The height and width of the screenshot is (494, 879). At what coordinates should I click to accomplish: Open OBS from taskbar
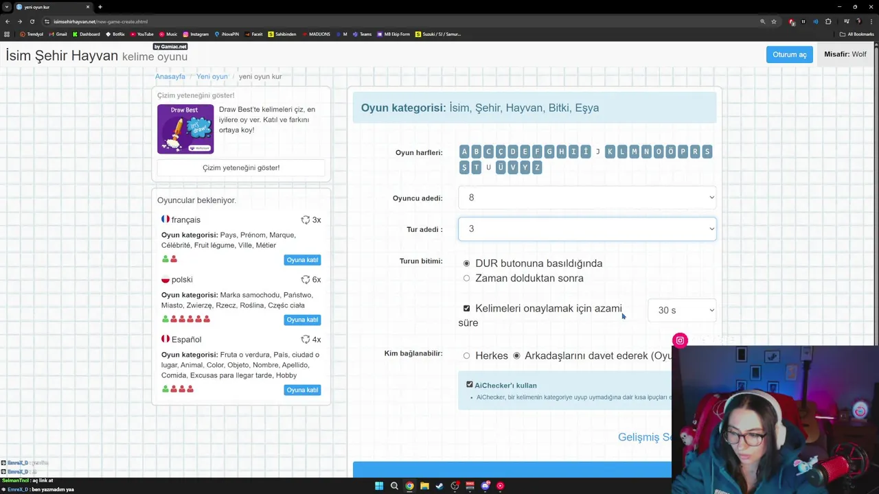(455, 486)
